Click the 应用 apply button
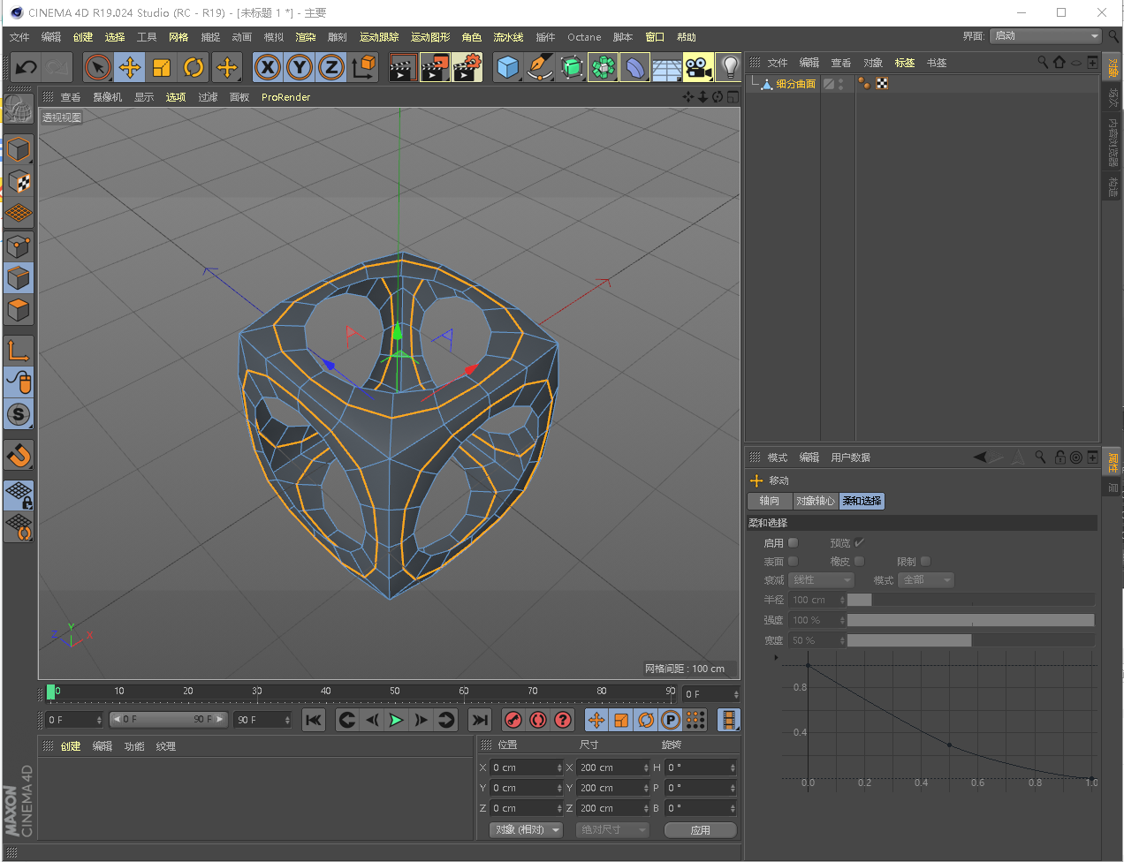This screenshot has width=1124, height=862. point(700,830)
